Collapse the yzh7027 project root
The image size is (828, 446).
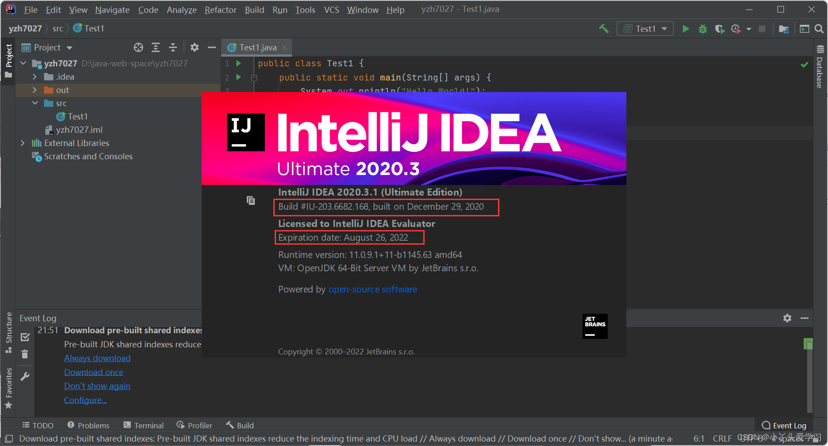coord(23,63)
